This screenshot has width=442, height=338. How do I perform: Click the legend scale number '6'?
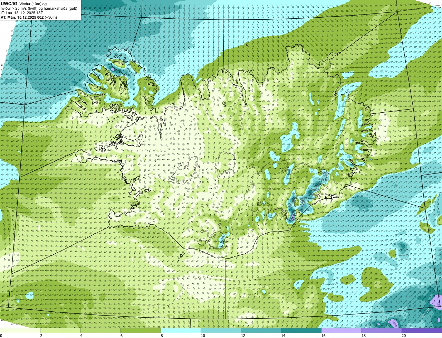122,336
